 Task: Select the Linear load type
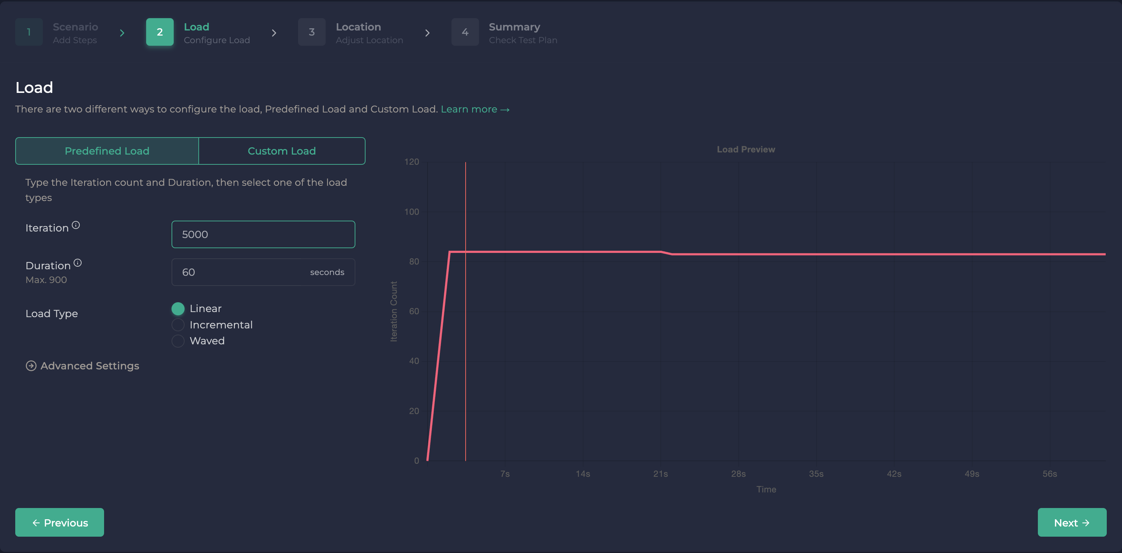pos(178,308)
